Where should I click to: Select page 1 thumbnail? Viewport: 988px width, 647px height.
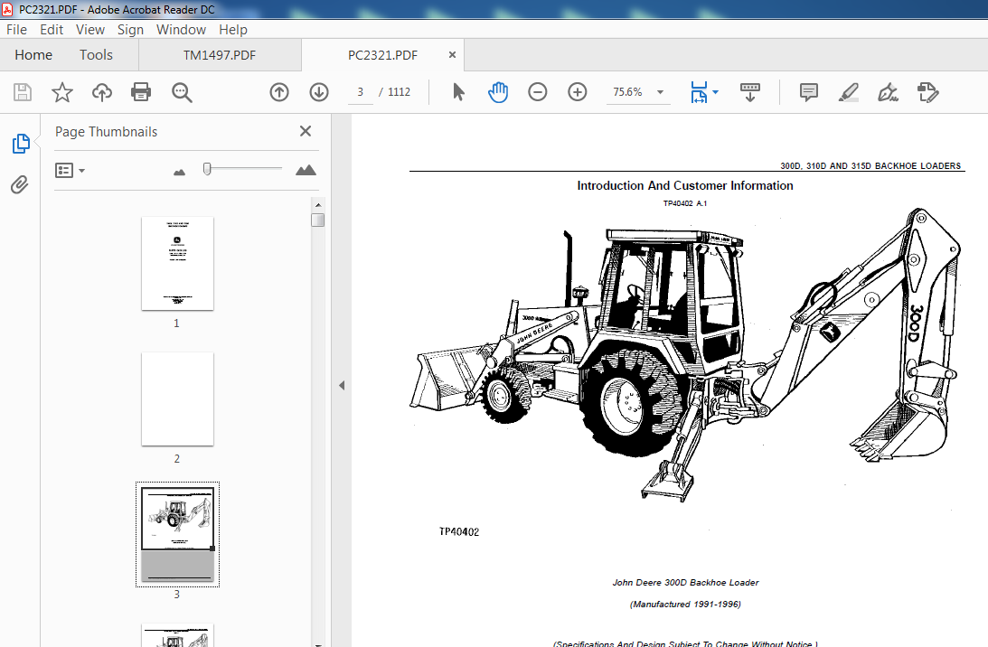(x=178, y=263)
